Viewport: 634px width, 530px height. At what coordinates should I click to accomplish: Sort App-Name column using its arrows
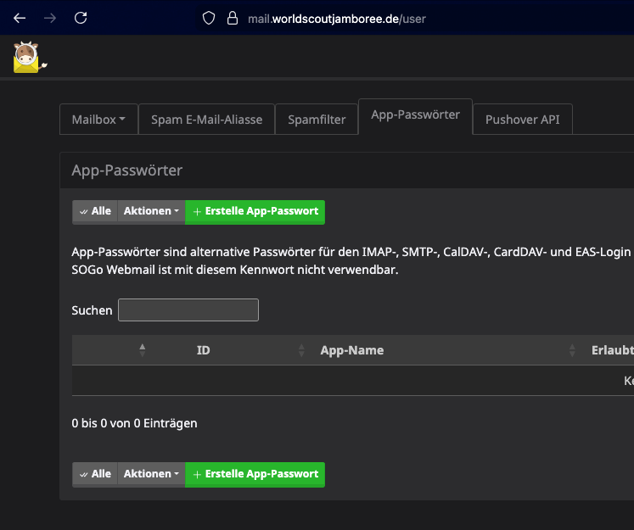[x=572, y=350]
